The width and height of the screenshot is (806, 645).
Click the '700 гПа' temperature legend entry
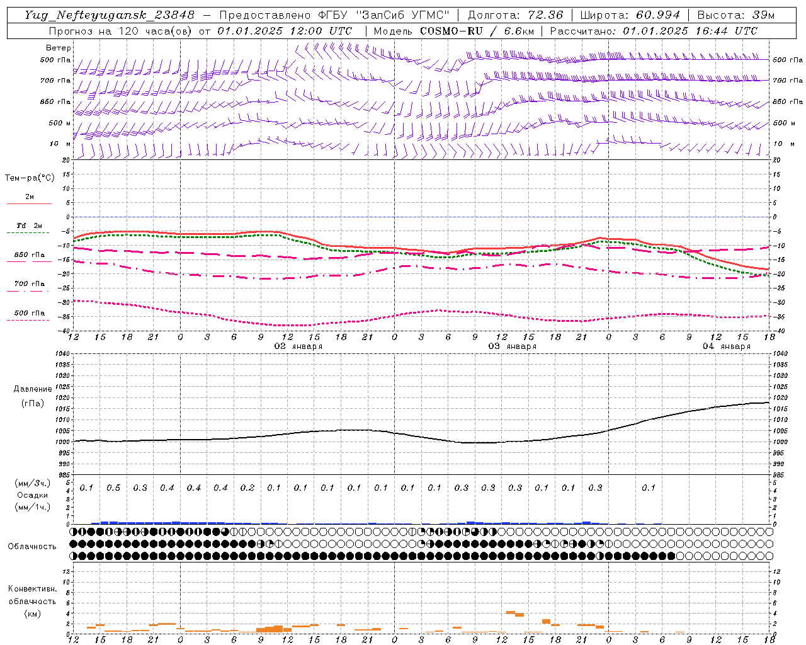point(30,283)
